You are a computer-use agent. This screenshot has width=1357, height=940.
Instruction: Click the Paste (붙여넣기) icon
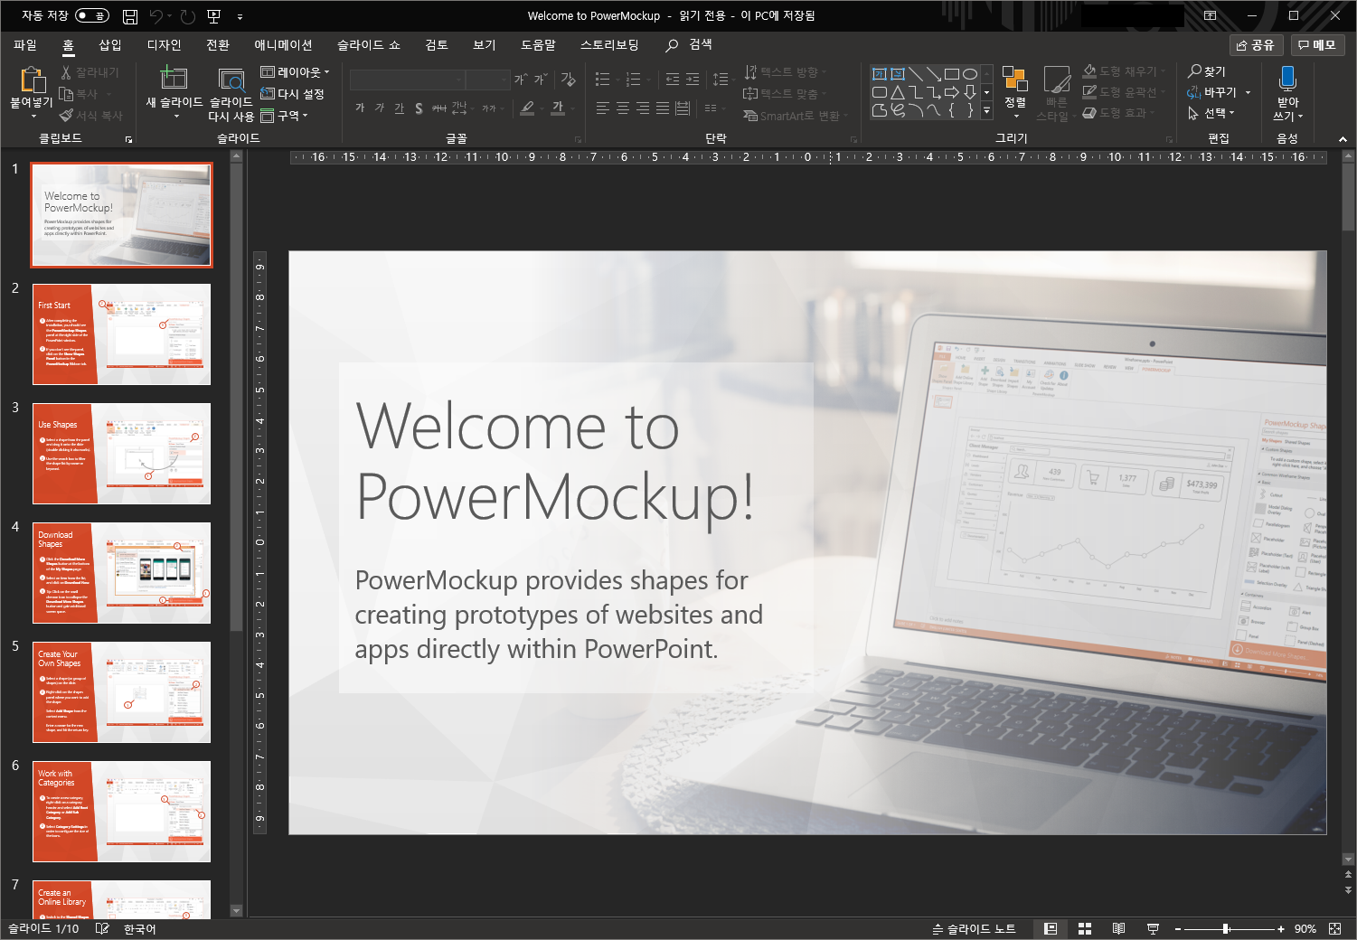[x=32, y=80]
